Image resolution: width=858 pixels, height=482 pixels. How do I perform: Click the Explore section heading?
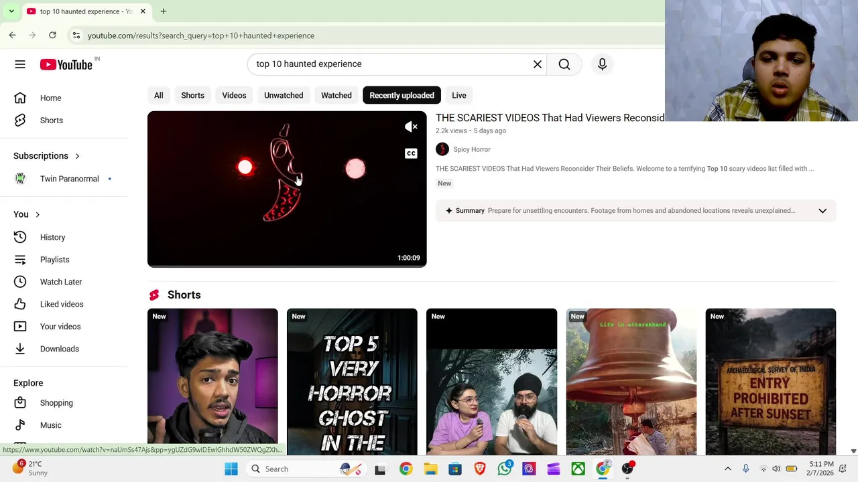click(28, 383)
